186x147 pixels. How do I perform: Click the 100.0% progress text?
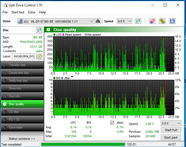(x=132, y=144)
